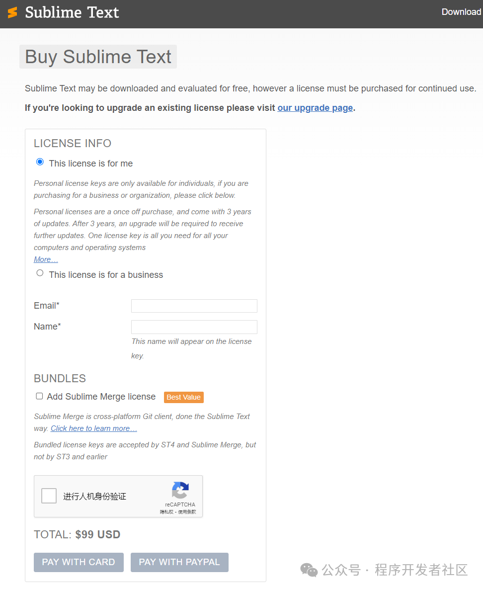Image resolution: width=483 pixels, height=589 pixels.
Task: Choose Pay with PayPal button
Action: pos(179,562)
